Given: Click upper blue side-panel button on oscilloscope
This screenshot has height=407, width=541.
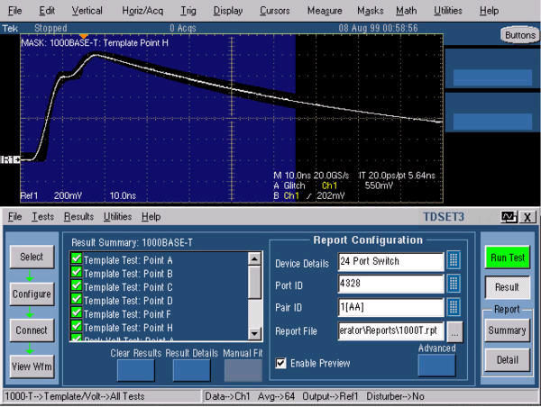Looking at the screenshot, I should point(492,77).
